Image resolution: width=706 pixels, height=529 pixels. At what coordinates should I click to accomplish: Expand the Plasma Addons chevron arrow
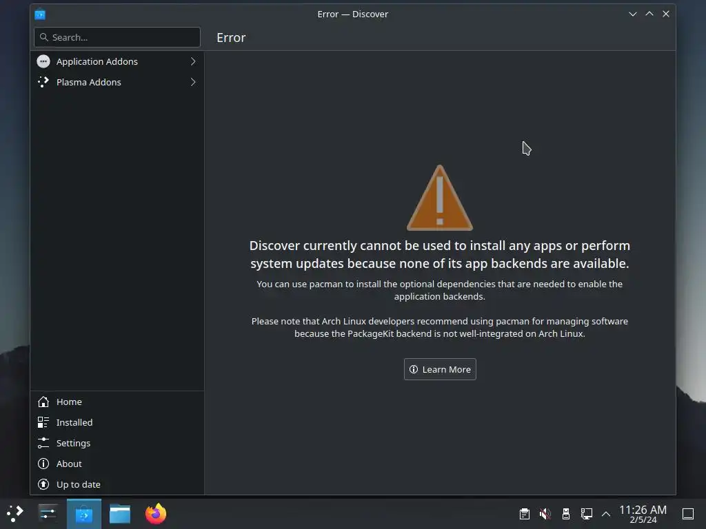[x=193, y=82]
